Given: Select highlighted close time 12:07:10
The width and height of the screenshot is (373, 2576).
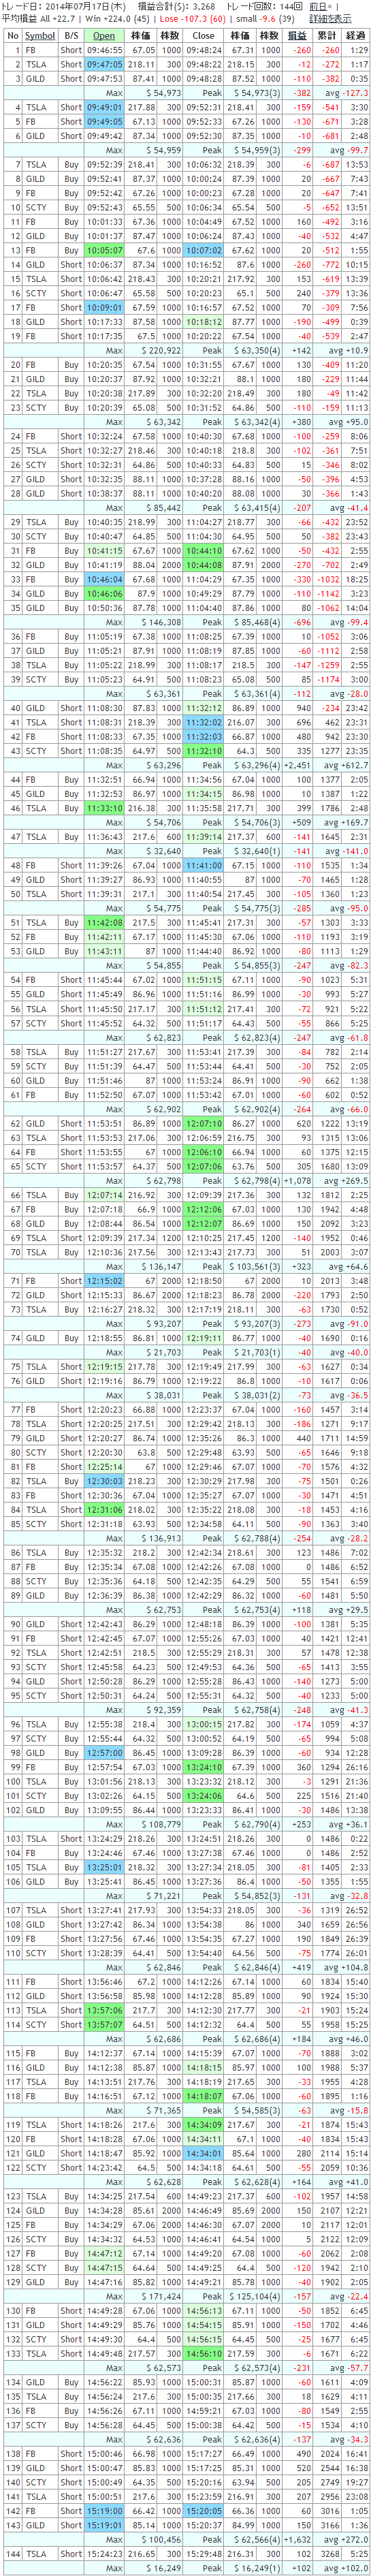Looking at the screenshot, I should tap(204, 1124).
